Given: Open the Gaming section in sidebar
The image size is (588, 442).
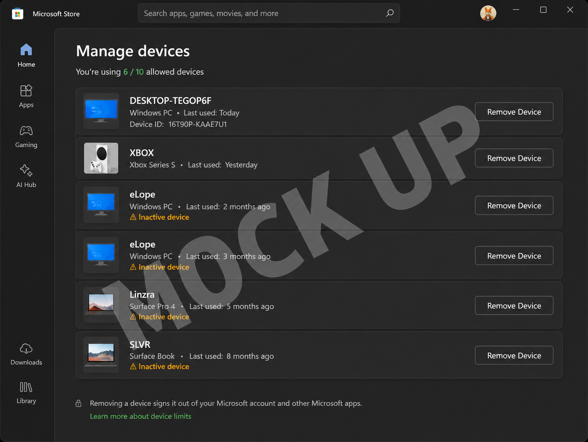Looking at the screenshot, I should point(26,137).
